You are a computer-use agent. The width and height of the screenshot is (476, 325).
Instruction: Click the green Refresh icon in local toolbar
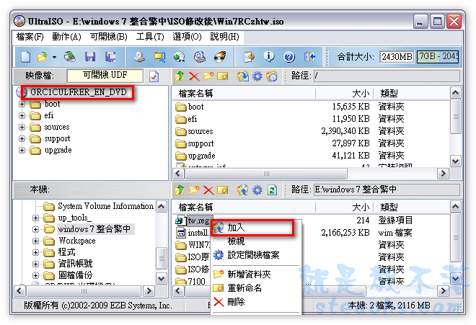point(272,190)
